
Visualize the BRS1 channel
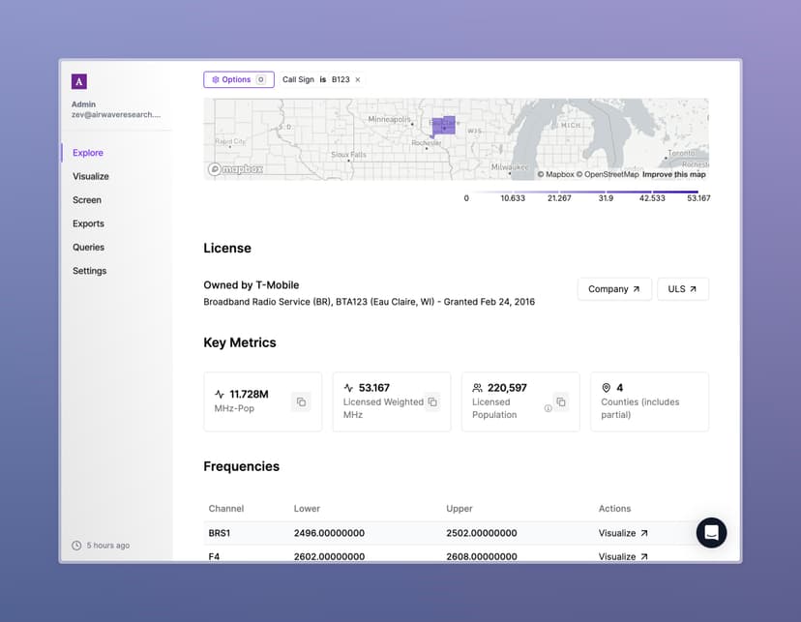click(622, 533)
